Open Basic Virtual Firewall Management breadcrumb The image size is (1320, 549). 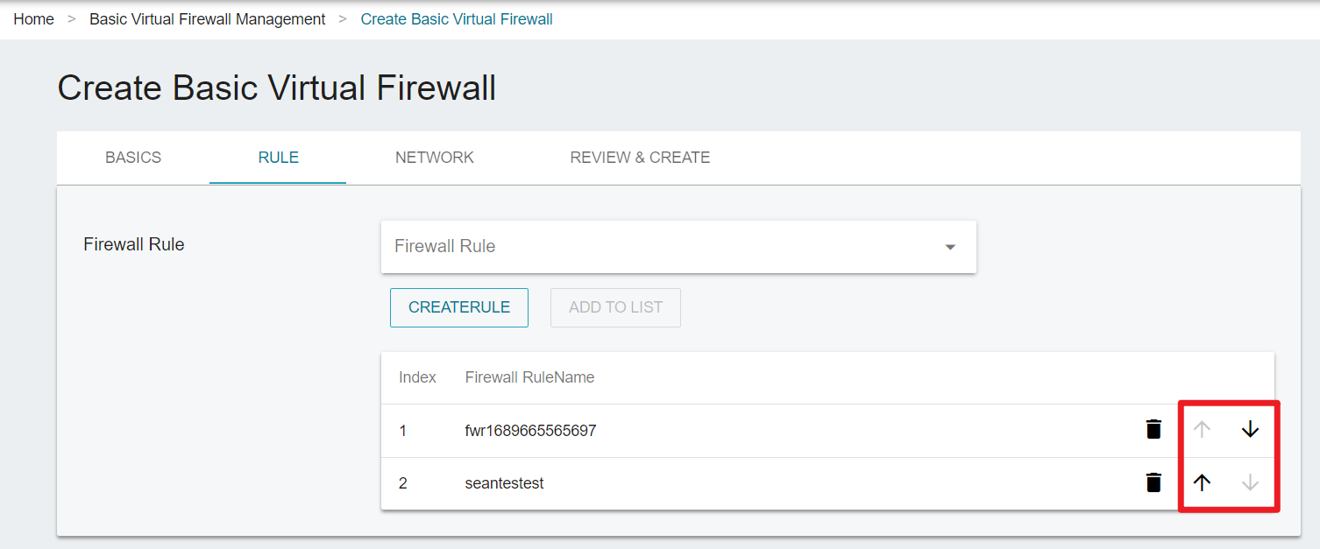pos(208,19)
